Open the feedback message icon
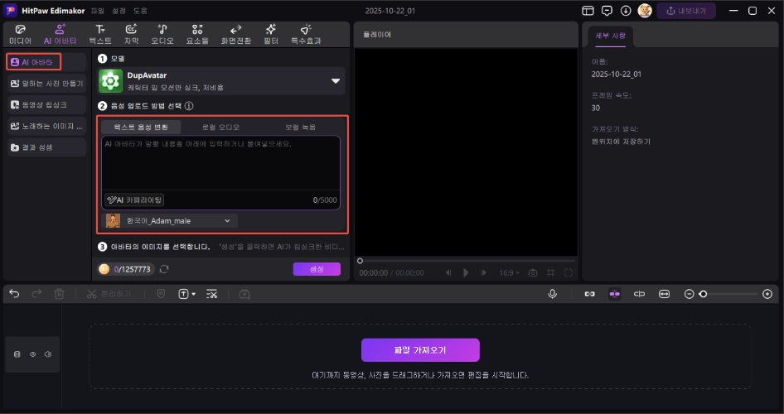 (607, 11)
